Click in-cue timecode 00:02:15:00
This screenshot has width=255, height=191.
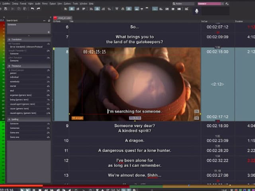[x=218, y=52]
